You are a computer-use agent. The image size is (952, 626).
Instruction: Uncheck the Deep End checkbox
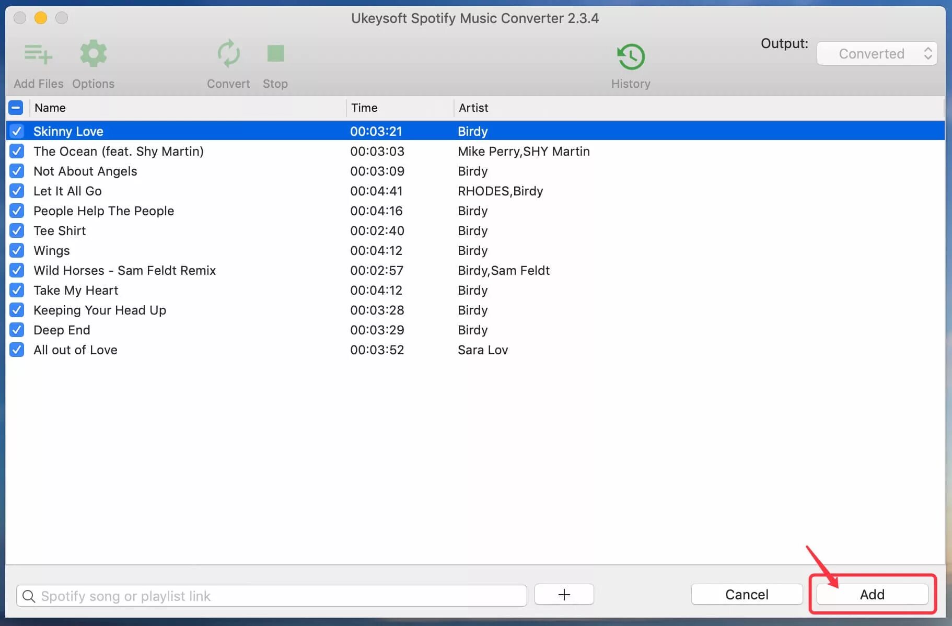[x=17, y=330]
